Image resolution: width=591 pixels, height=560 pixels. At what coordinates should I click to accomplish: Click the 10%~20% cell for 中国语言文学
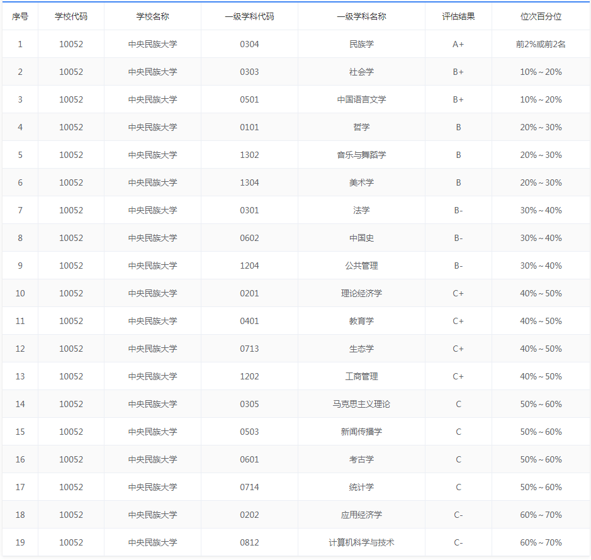(x=541, y=99)
